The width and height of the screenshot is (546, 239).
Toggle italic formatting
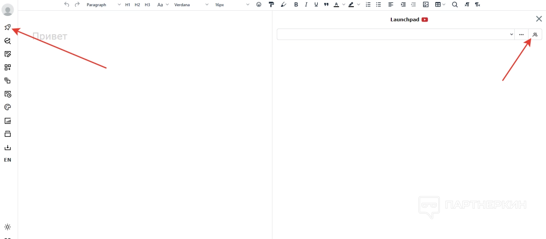coord(306,5)
